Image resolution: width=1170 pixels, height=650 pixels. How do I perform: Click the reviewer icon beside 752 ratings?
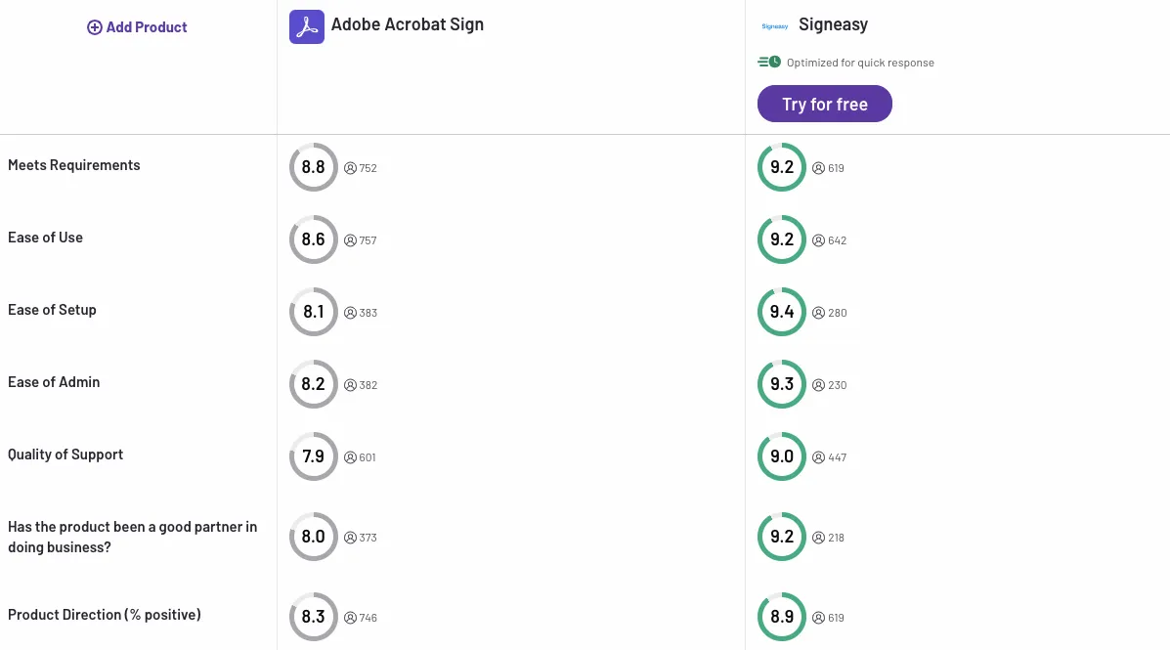[350, 167]
